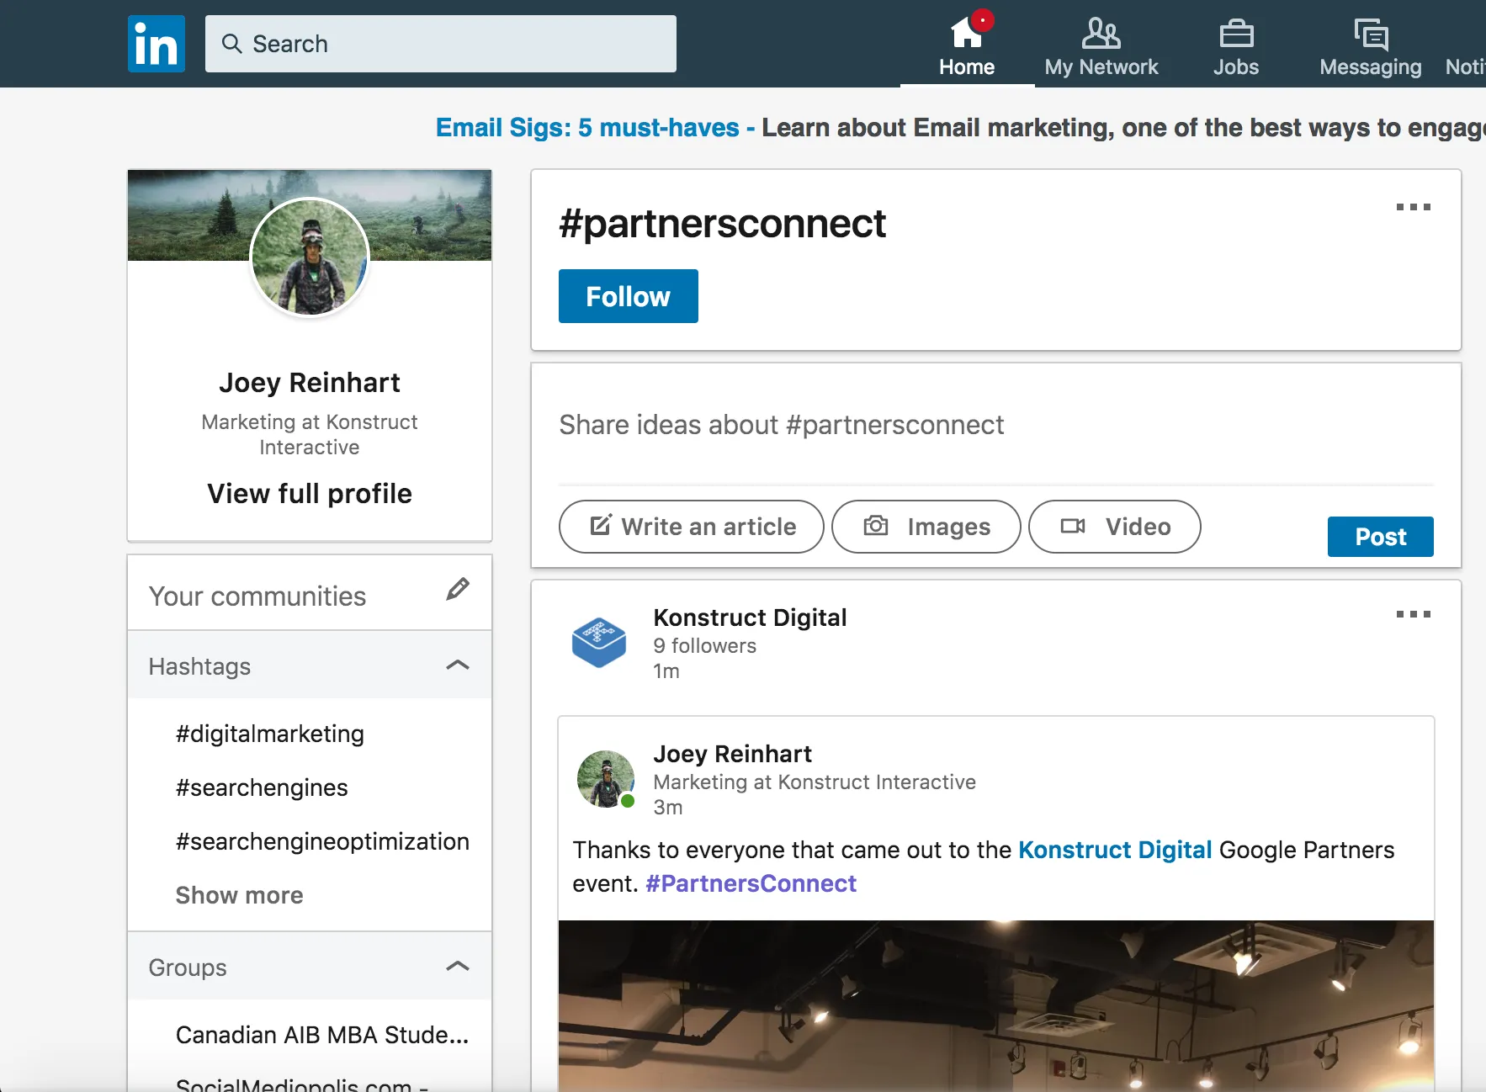Click the '9 followers' text
This screenshot has height=1092, width=1486.
coord(705,646)
